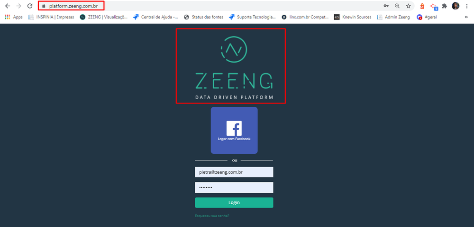This screenshot has width=474, height=227.
Task: Click the zoom magnifier icon in address bar
Action: pyautogui.click(x=397, y=6)
